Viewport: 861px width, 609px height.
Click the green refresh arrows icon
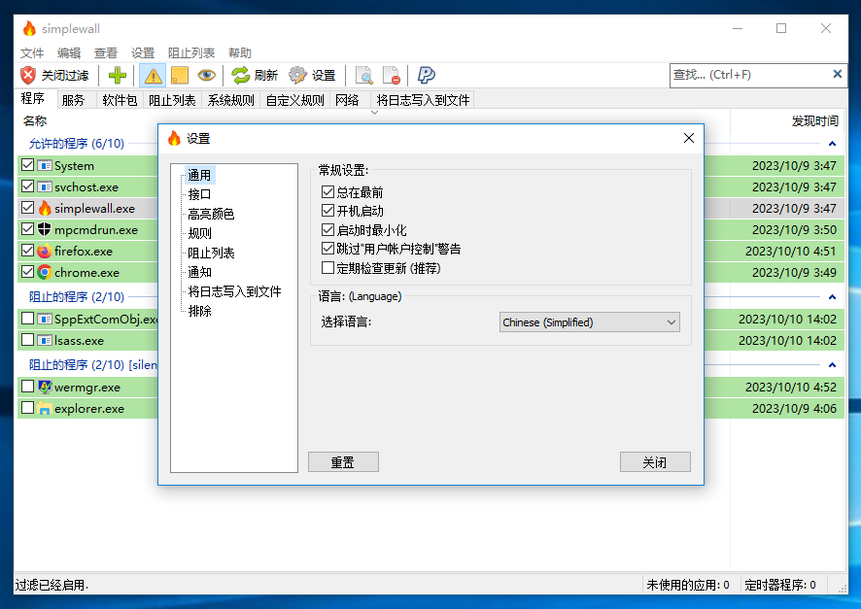[241, 75]
